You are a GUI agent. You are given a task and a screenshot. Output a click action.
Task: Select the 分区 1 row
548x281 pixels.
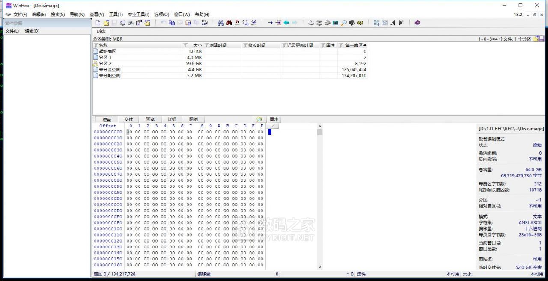tap(229, 57)
